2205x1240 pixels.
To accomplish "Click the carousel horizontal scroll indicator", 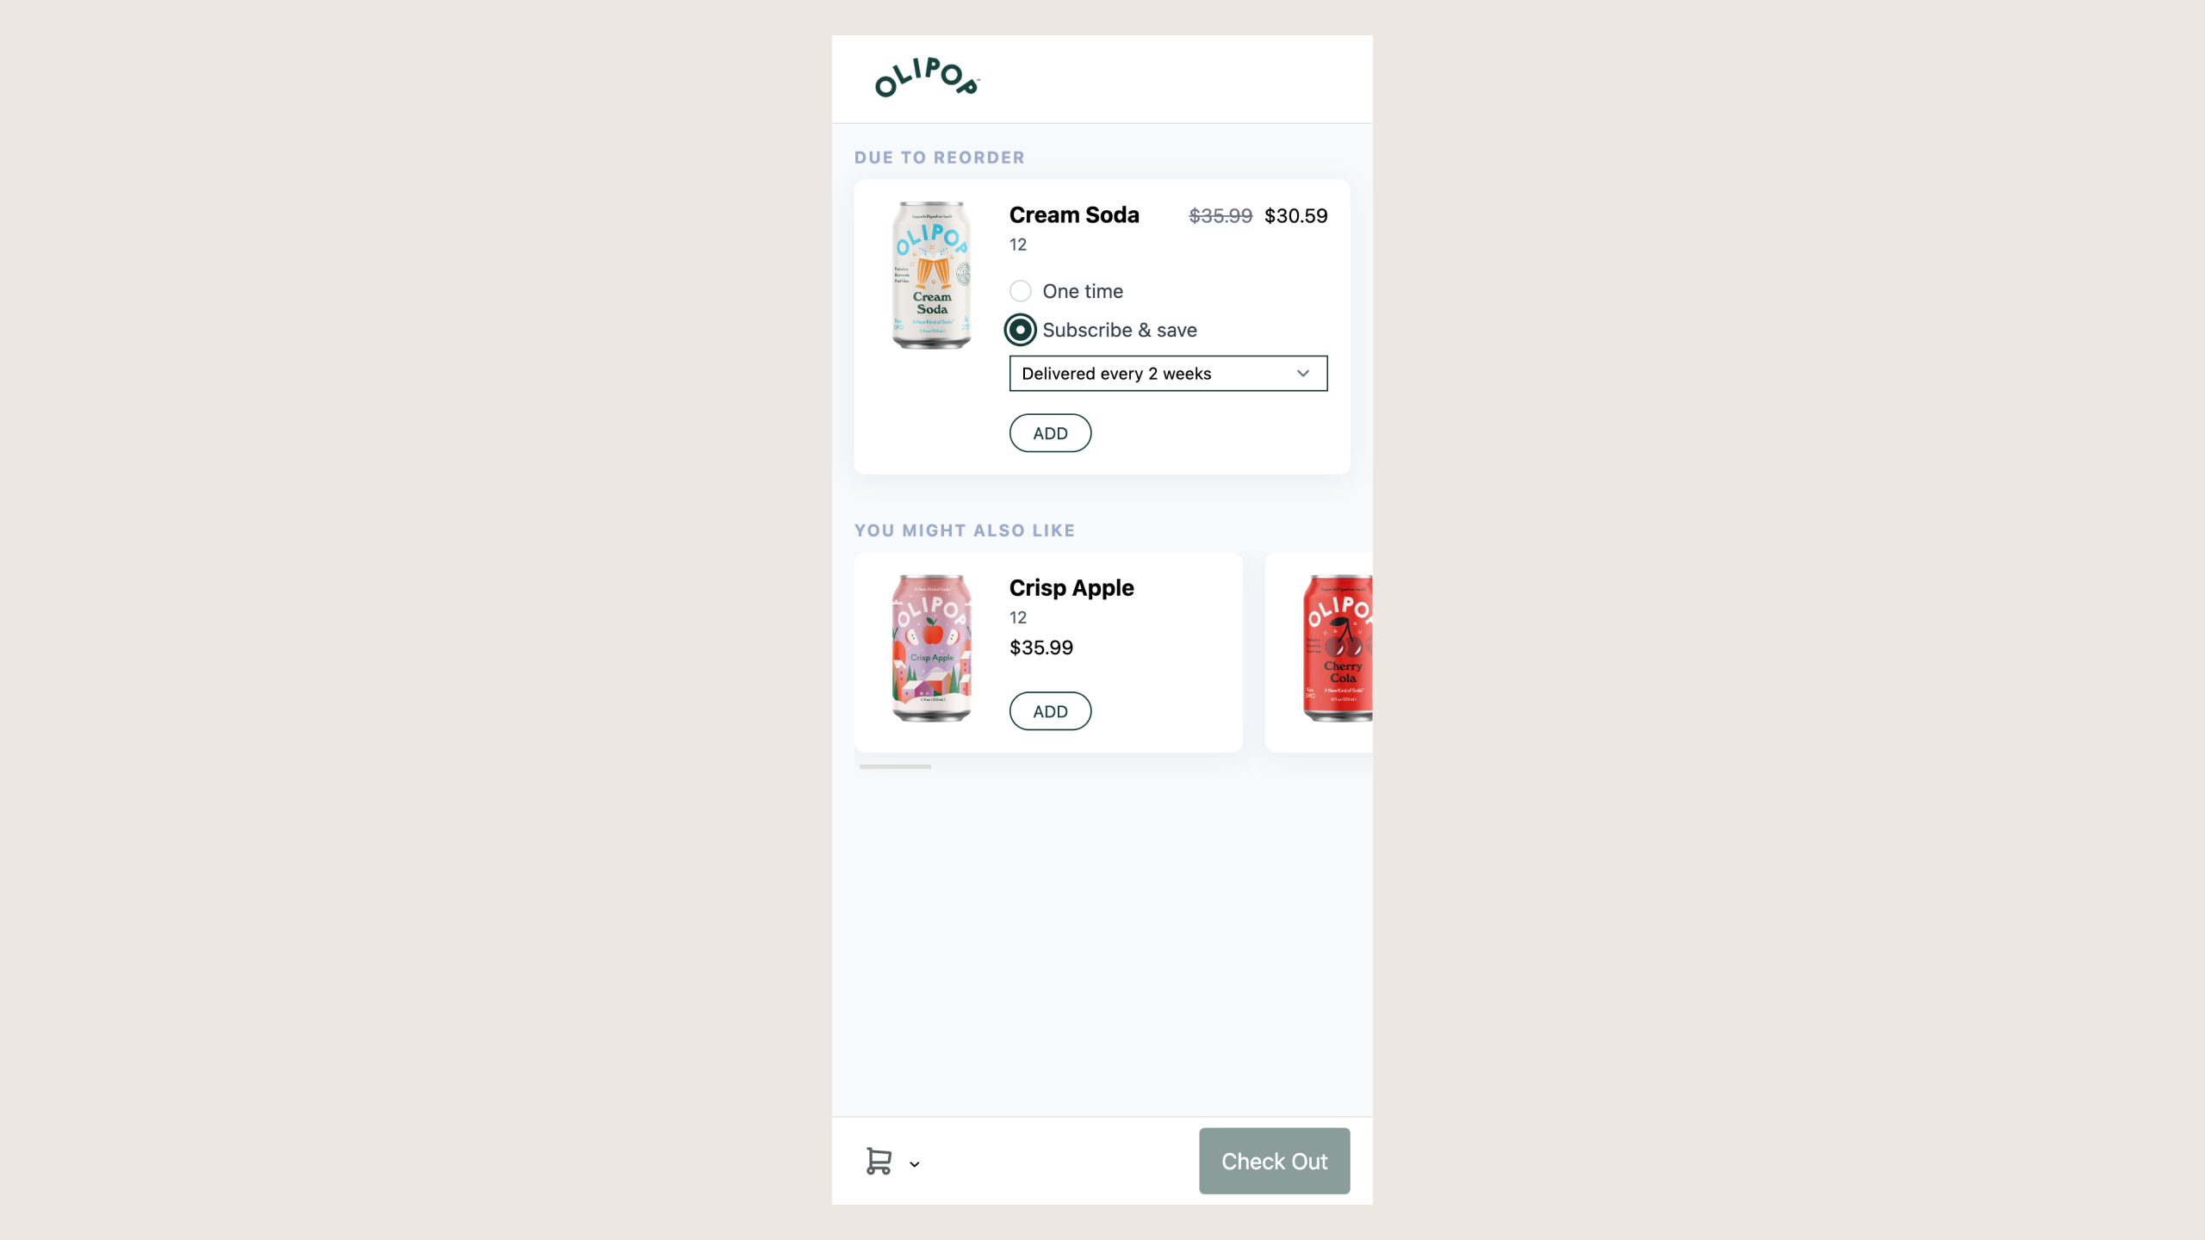I will point(895,766).
